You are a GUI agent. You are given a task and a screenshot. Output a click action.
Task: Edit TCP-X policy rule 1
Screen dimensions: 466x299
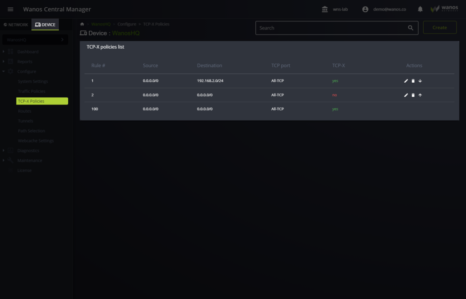tap(406, 81)
